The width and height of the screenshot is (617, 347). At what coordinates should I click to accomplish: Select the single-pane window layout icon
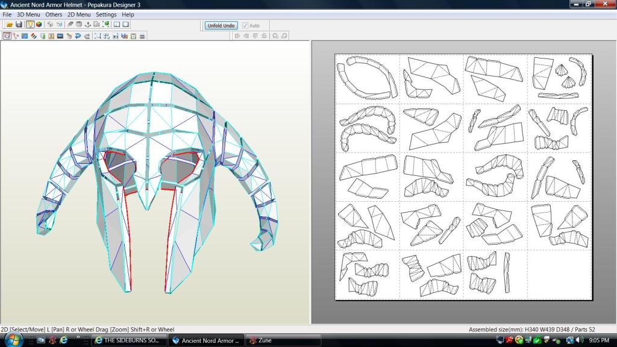click(x=126, y=24)
